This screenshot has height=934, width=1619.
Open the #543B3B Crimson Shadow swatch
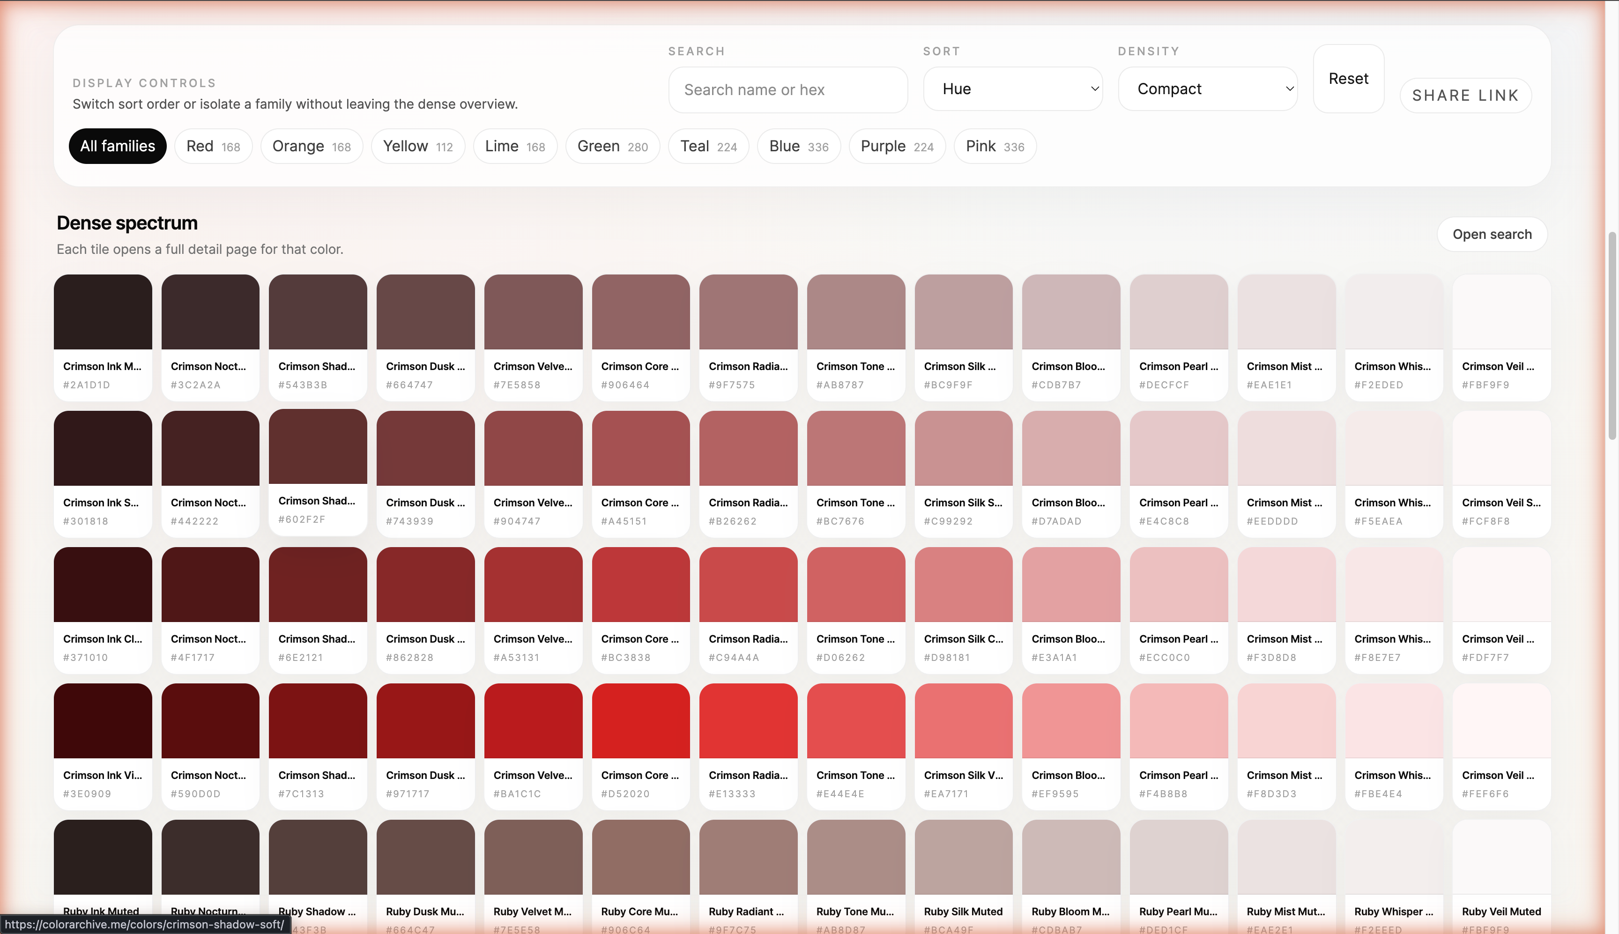318,337
